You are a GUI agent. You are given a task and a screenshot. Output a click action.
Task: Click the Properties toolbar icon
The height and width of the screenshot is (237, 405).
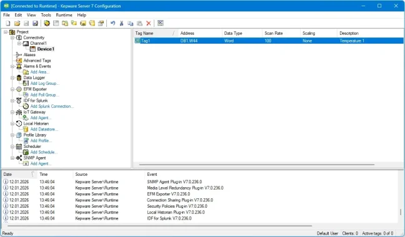pos(101,24)
